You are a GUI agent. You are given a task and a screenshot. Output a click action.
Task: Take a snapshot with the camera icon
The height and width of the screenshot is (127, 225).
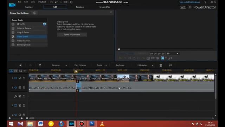click(148, 58)
